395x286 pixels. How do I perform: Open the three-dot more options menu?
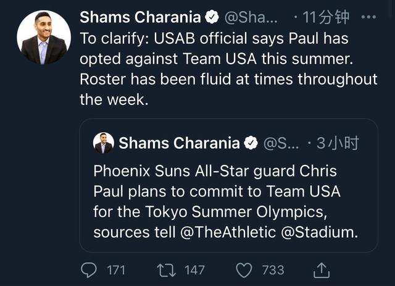pos(368,17)
